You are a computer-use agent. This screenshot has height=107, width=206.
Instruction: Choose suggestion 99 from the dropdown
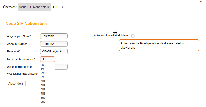42,65
